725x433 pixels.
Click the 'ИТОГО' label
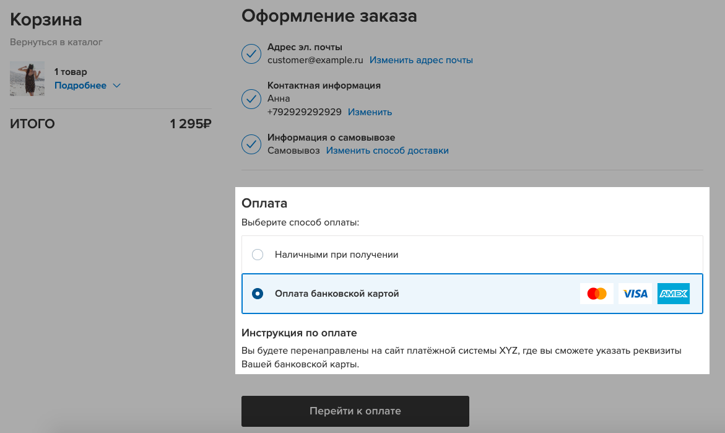coord(32,123)
